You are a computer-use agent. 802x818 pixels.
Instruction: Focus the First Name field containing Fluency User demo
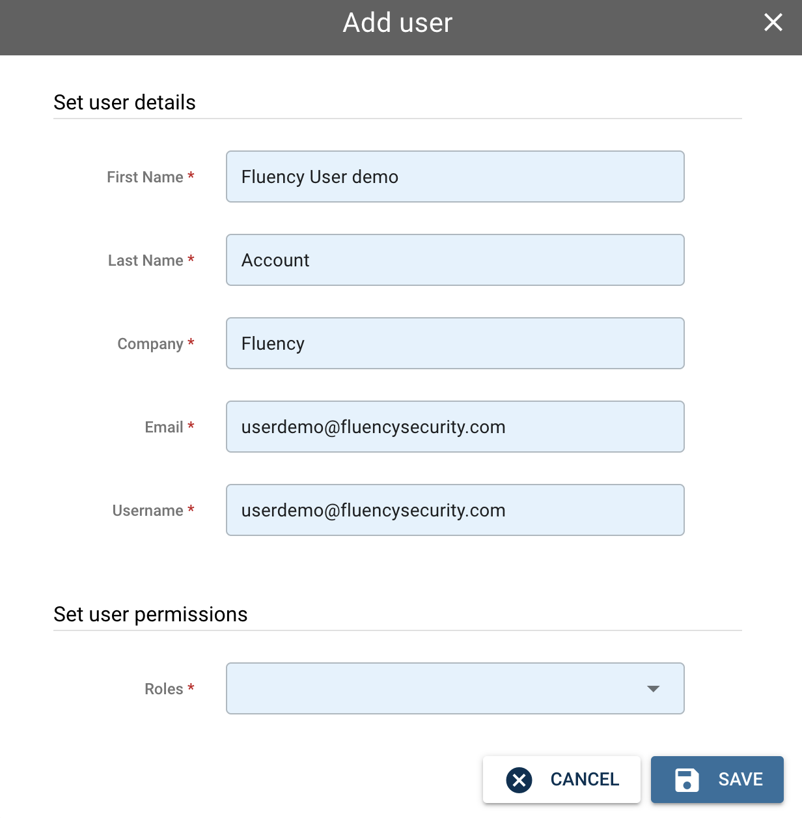(455, 176)
